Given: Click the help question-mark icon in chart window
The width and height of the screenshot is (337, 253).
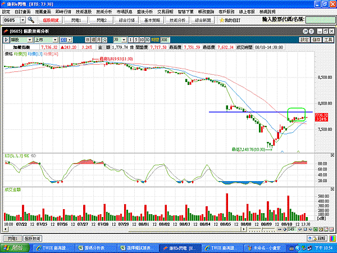Looking at the screenshot, I should pyautogui.click(x=311, y=31).
